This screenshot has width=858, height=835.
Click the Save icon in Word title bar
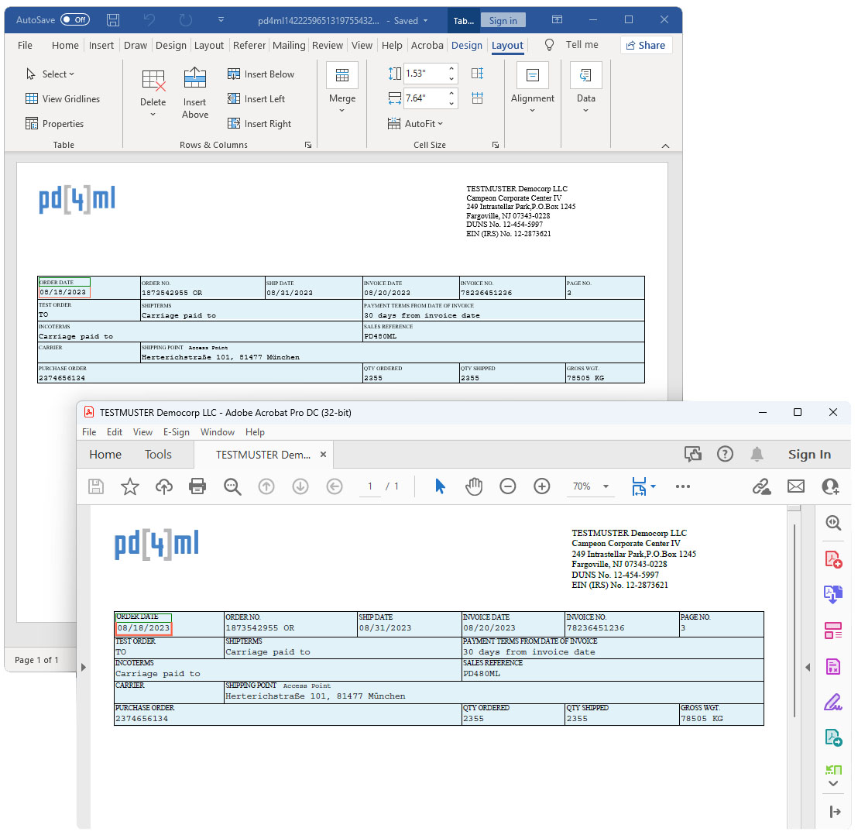113,20
